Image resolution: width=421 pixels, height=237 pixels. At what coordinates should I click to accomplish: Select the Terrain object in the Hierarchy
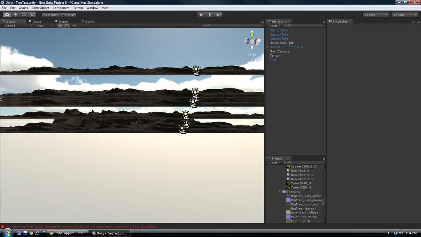pyautogui.click(x=275, y=56)
